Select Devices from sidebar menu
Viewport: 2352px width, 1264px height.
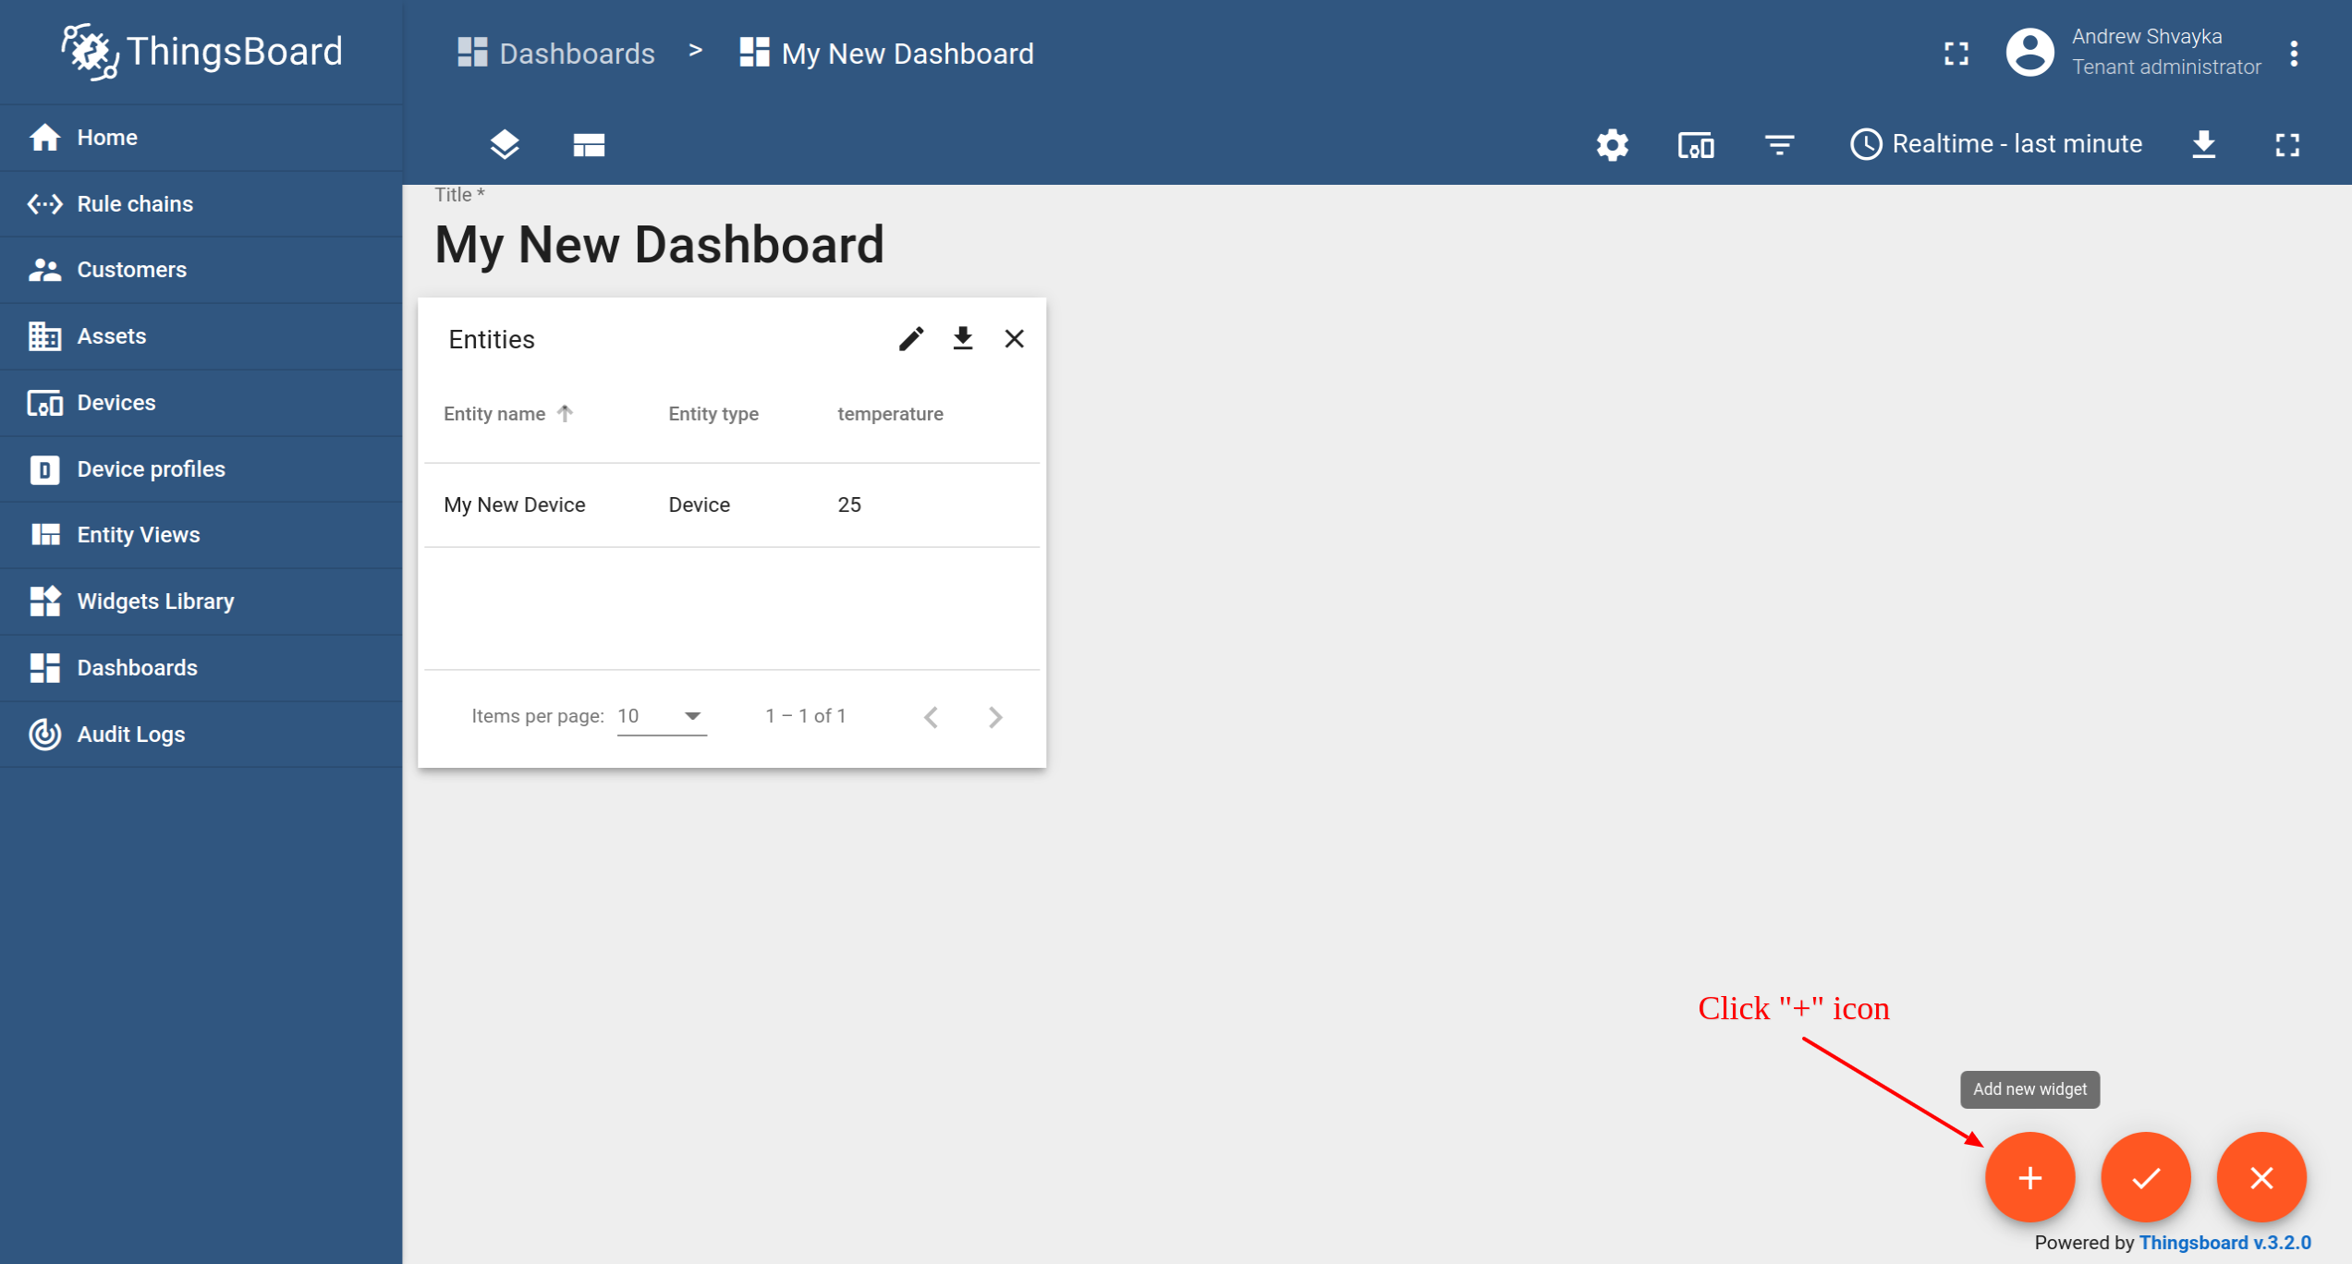(116, 402)
